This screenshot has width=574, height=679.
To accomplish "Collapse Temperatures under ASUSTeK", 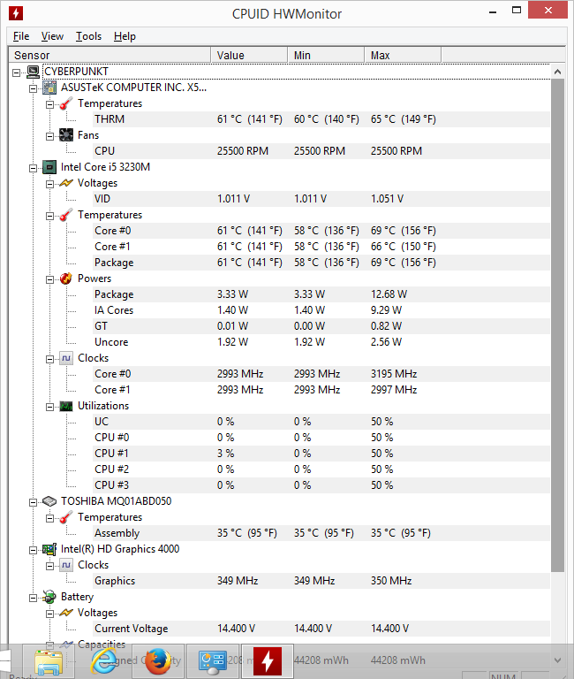I will click(x=50, y=104).
